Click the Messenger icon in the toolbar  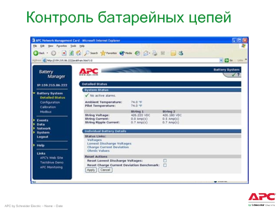(x=181, y=53)
